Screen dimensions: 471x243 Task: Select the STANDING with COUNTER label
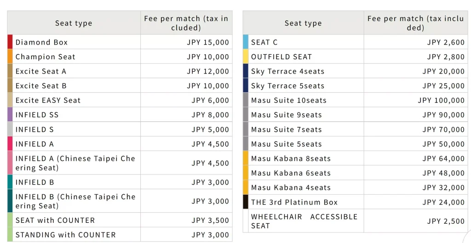pos(66,235)
